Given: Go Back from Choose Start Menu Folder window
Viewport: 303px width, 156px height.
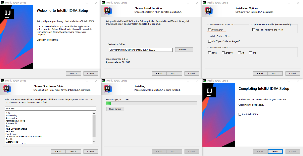Looking at the screenshot, I should pyautogui.click(x=58, y=151).
